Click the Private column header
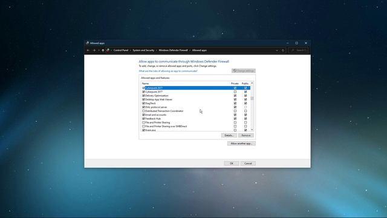Image resolution: width=387 pixels, height=218 pixels. click(235, 84)
